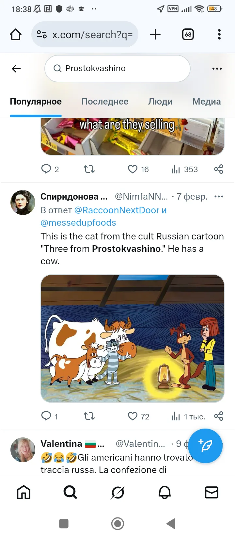Open the tab switcher showing 68 tabs
The height and width of the screenshot is (539, 235).
tap(188, 34)
